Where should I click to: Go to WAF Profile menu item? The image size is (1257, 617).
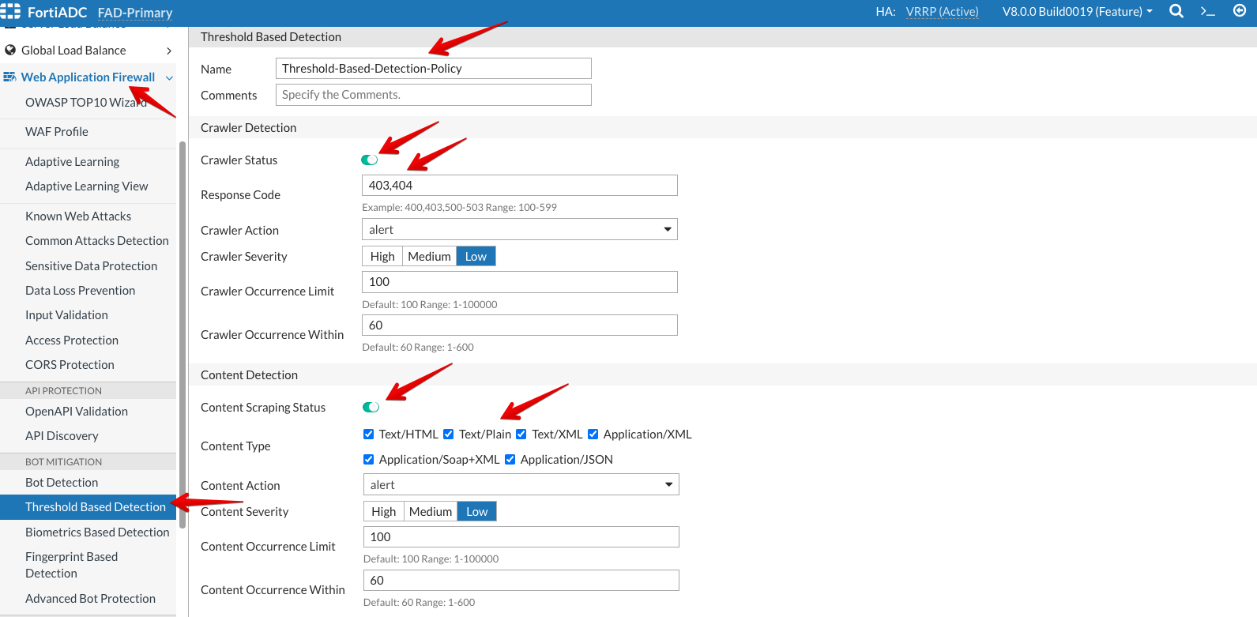[57, 131]
